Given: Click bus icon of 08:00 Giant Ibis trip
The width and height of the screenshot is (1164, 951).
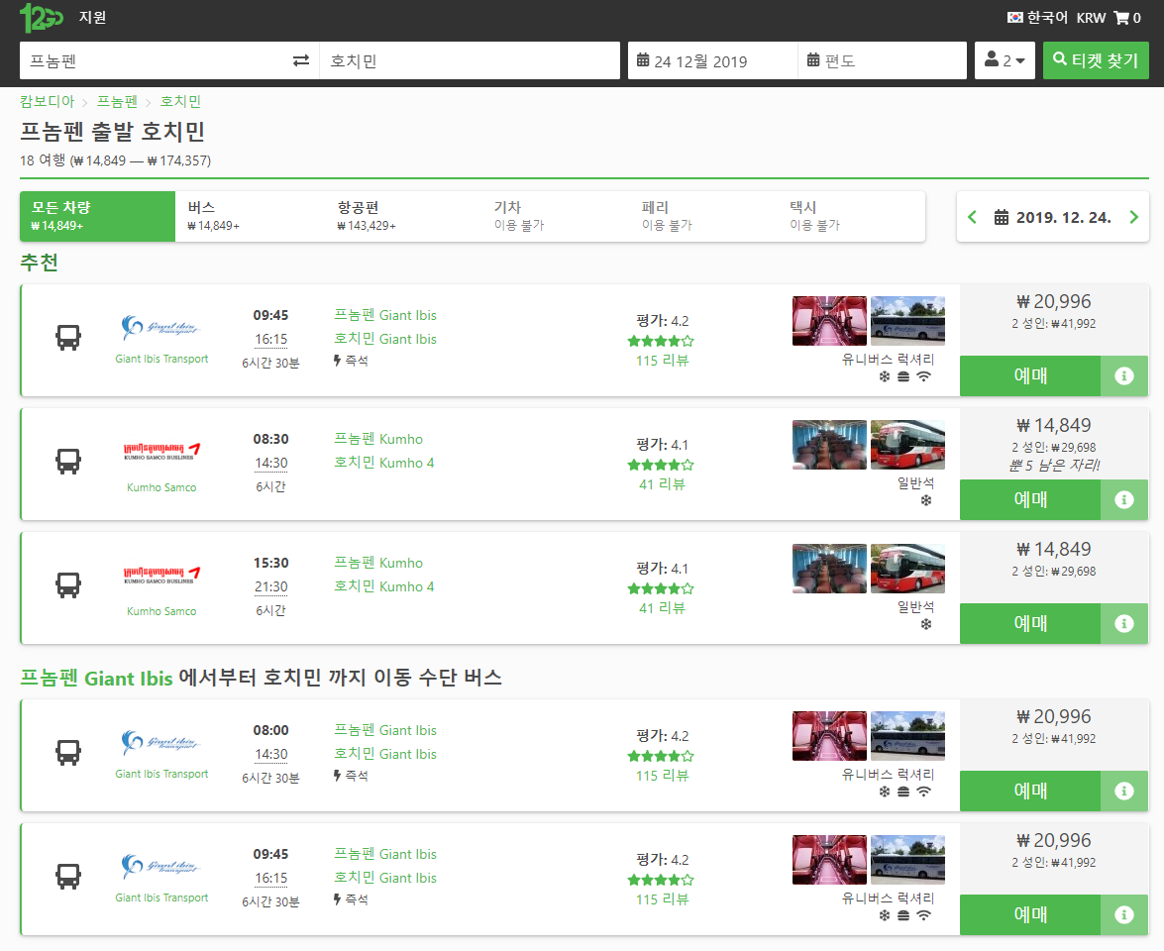Looking at the screenshot, I should pos(68,752).
